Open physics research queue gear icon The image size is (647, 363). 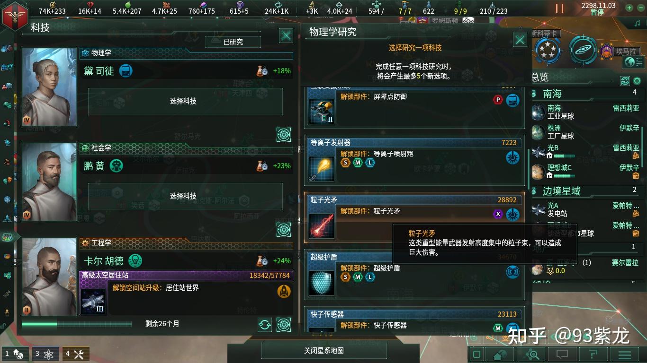pos(284,135)
